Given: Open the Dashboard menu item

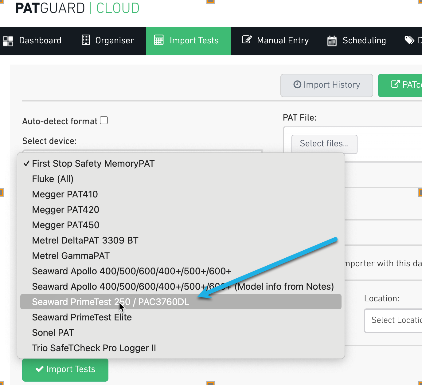Looking at the screenshot, I should pyautogui.click(x=32, y=41).
